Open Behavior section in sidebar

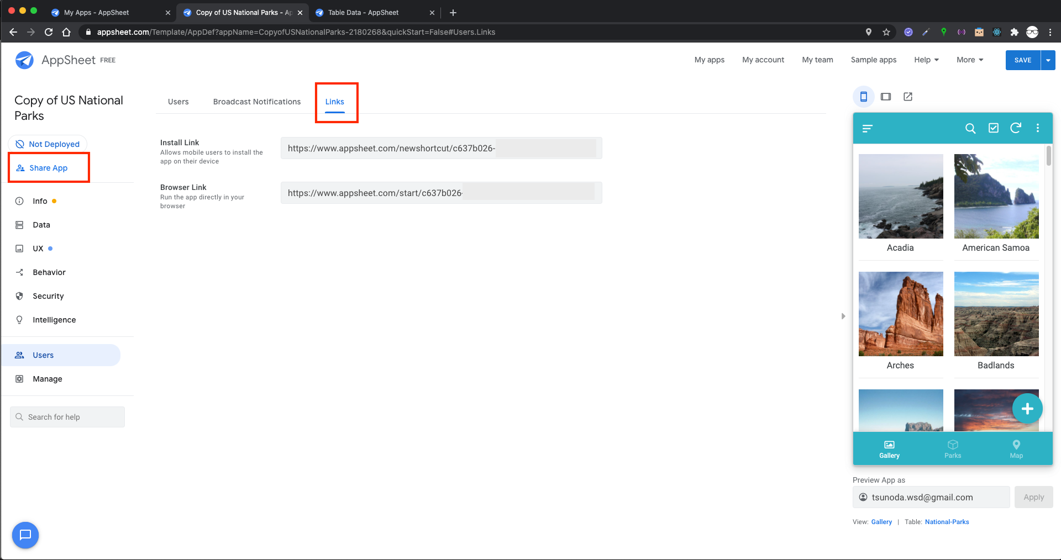pyautogui.click(x=49, y=272)
